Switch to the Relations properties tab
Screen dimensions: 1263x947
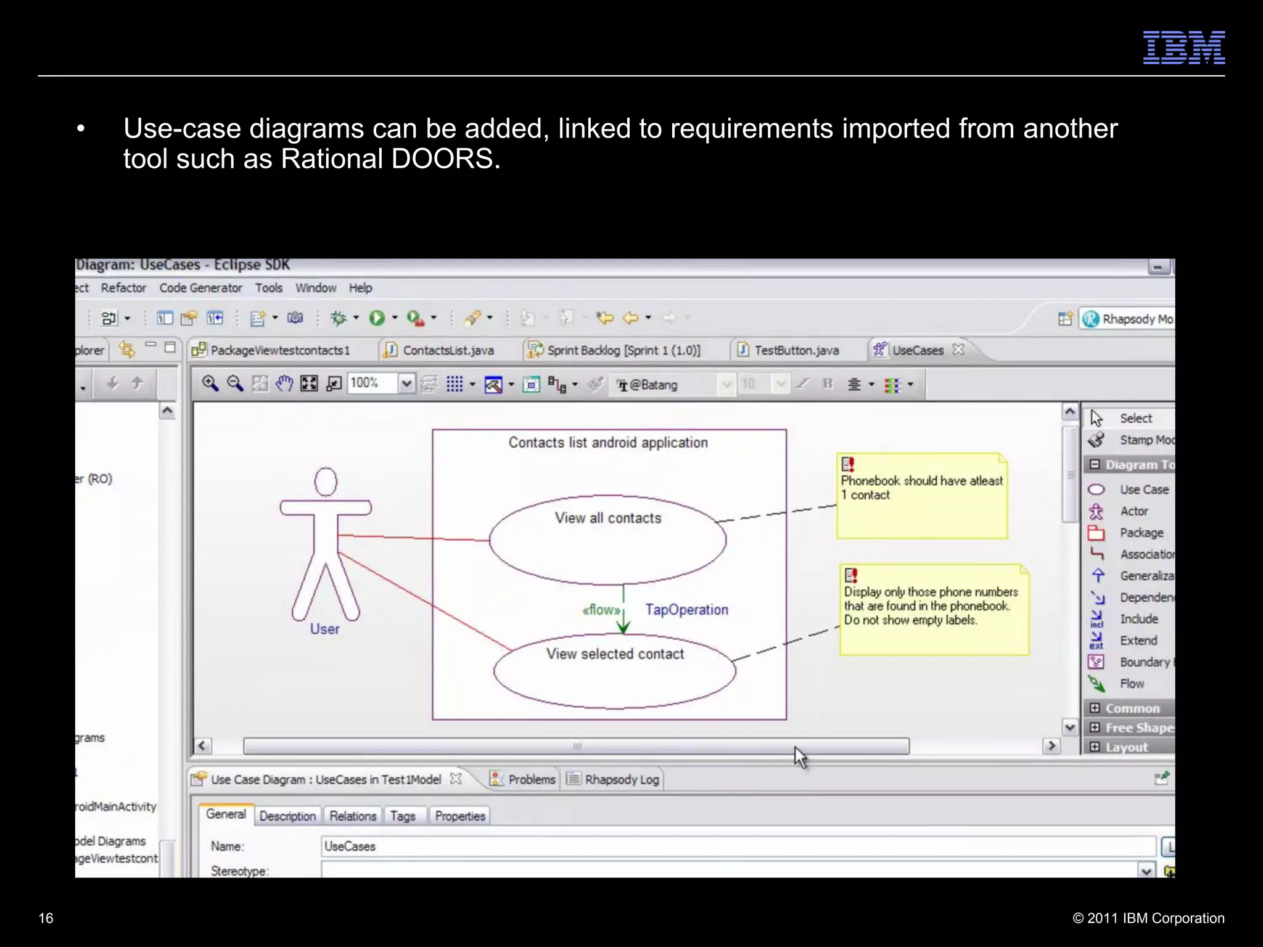353,816
